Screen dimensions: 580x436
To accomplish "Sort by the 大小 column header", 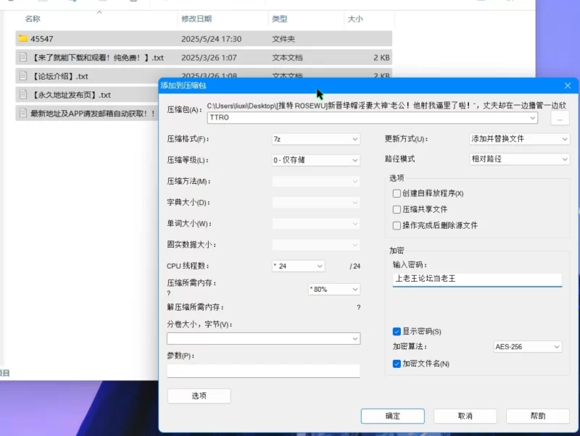I will click(x=355, y=19).
